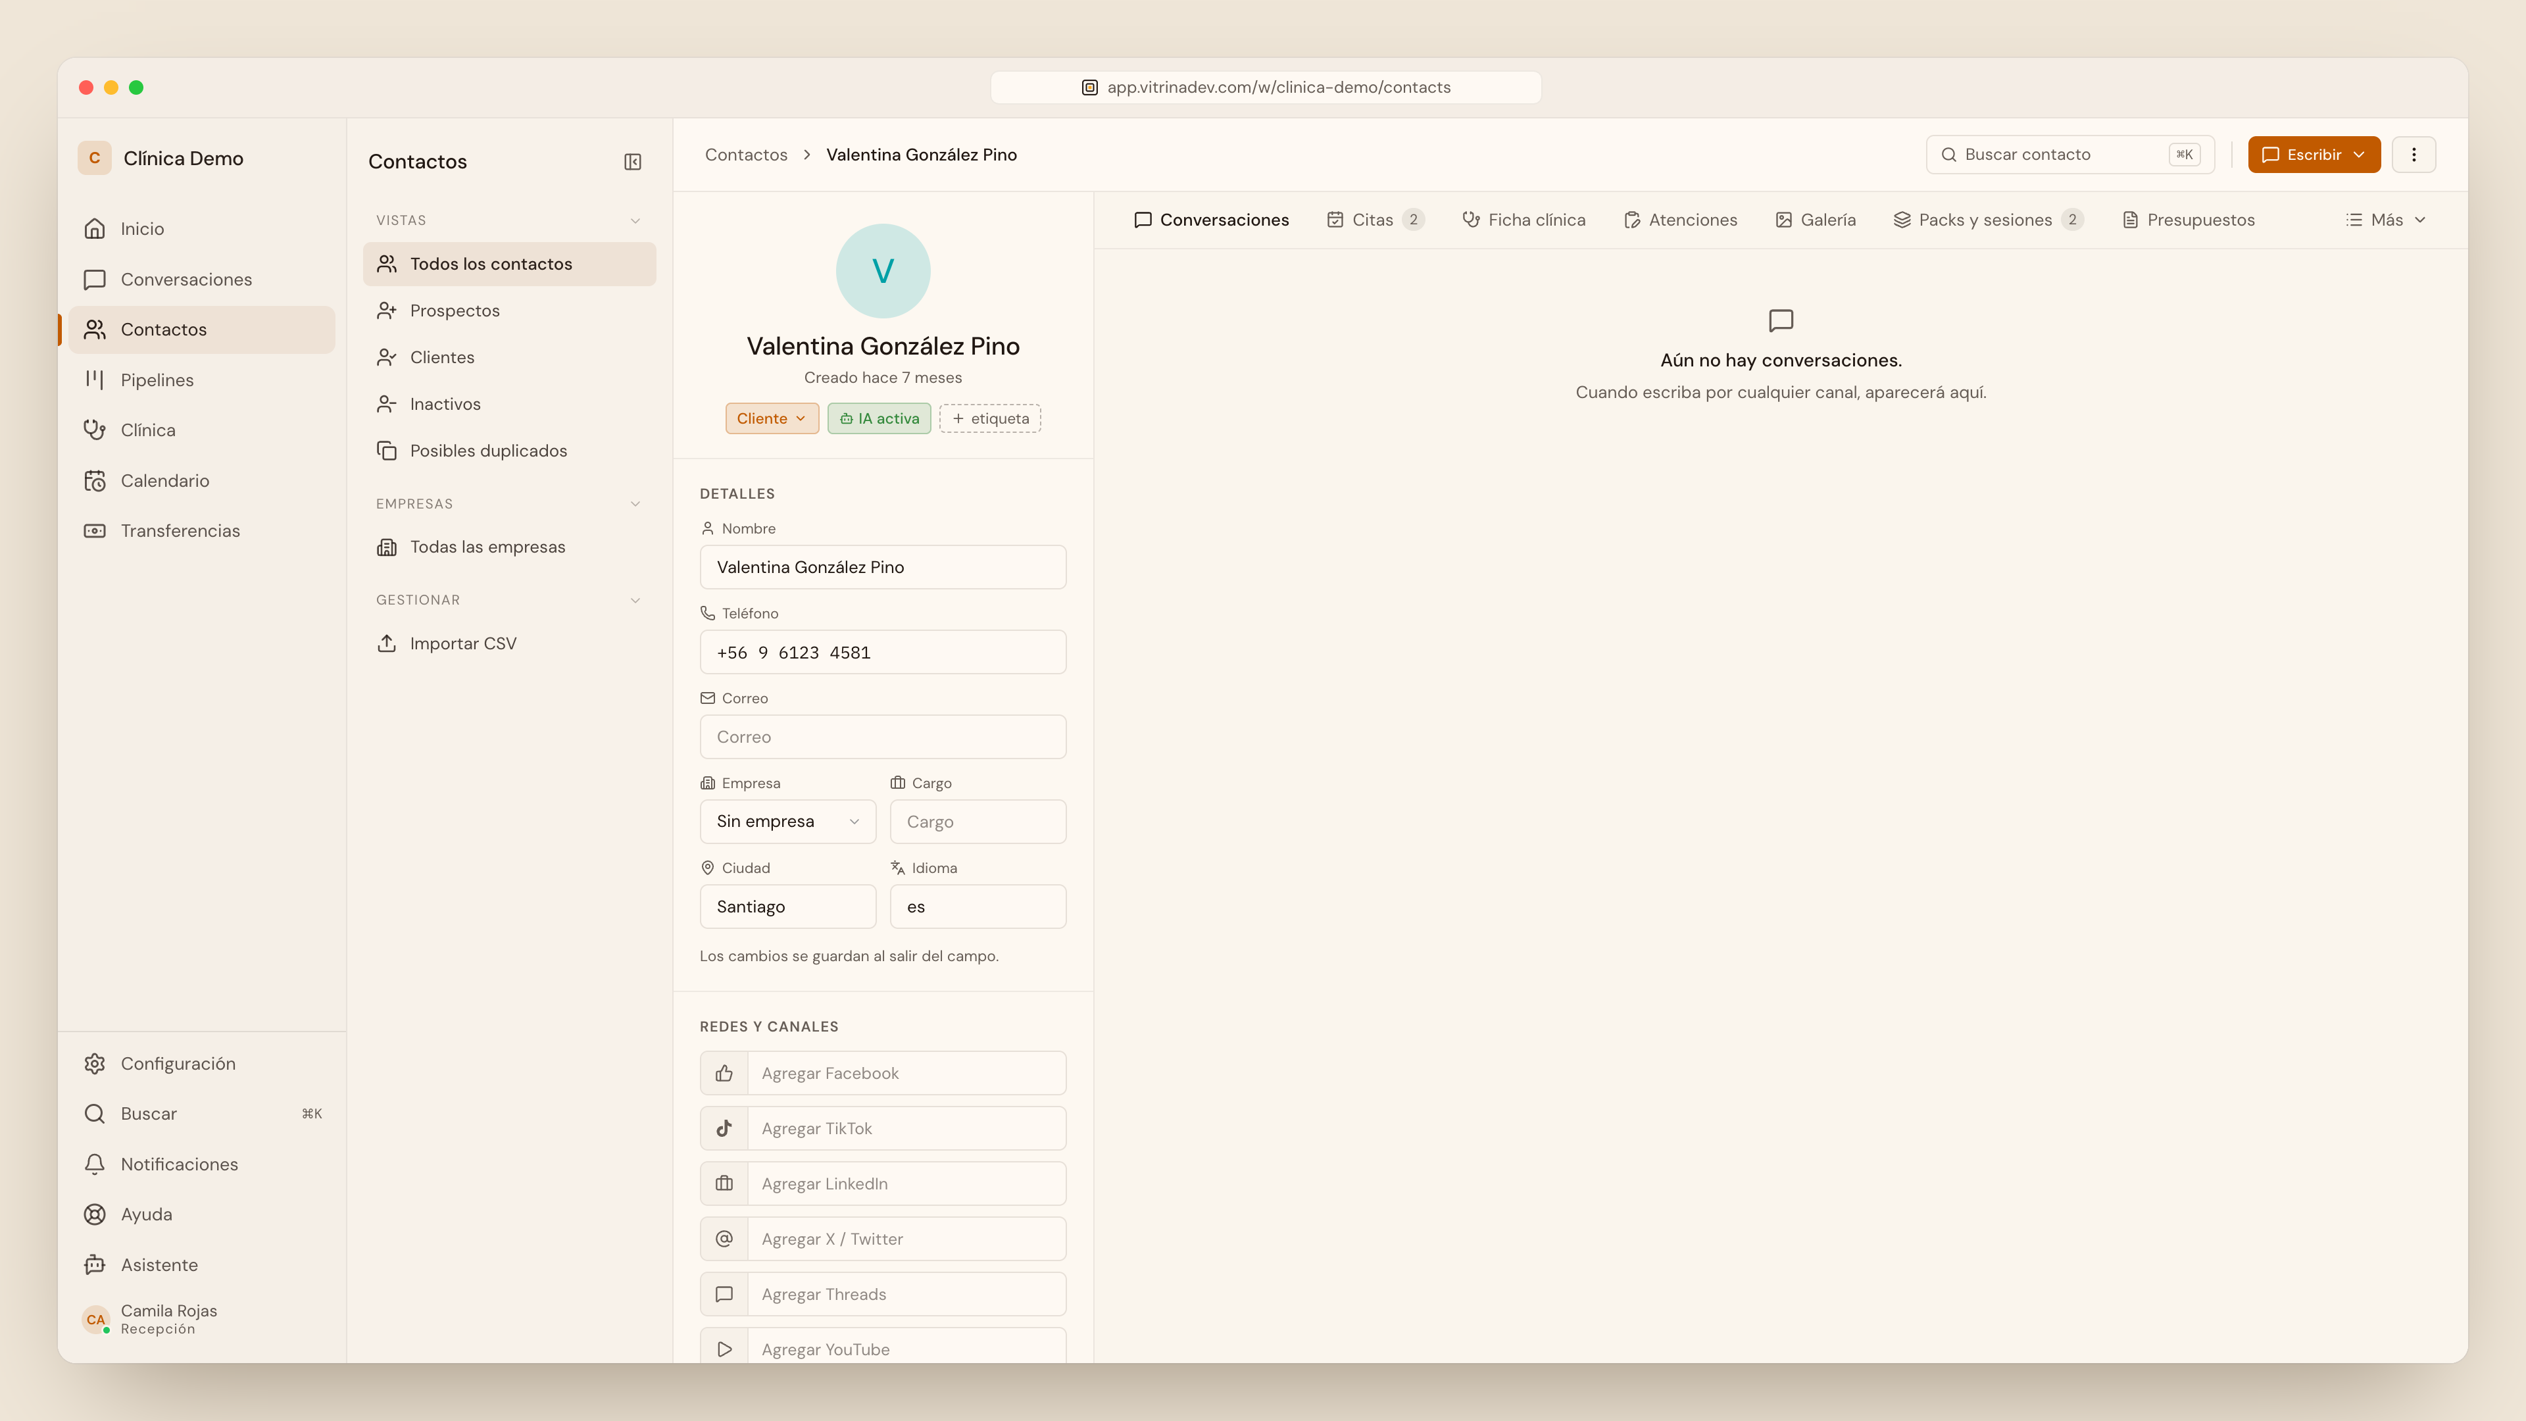Collapse the VISTAS section
Image resolution: width=2526 pixels, height=1421 pixels.
(x=635, y=220)
